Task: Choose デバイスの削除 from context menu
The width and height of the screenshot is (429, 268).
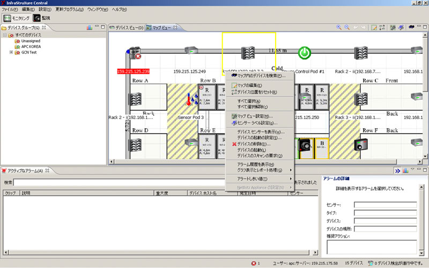Action: click(260, 144)
